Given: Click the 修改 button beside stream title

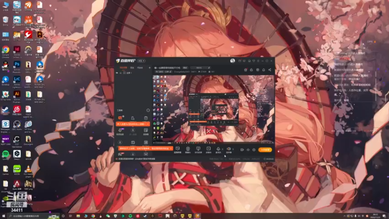Looking at the screenshot, I should point(185,68).
